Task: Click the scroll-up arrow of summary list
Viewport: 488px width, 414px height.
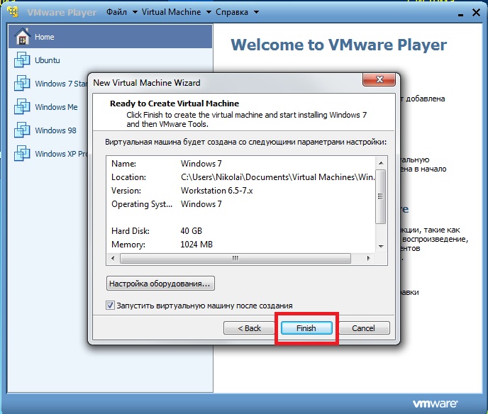Action: [381, 163]
